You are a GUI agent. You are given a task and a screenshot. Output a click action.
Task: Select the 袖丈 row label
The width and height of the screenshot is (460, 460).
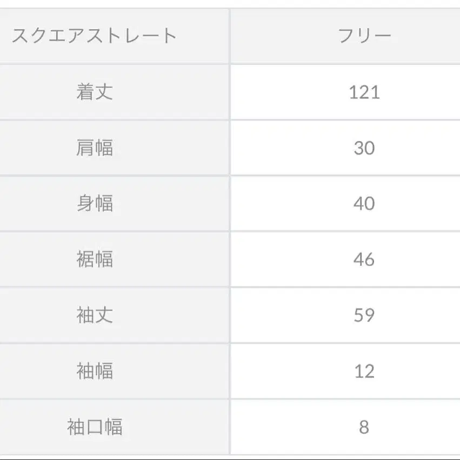pyautogui.click(x=95, y=315)
